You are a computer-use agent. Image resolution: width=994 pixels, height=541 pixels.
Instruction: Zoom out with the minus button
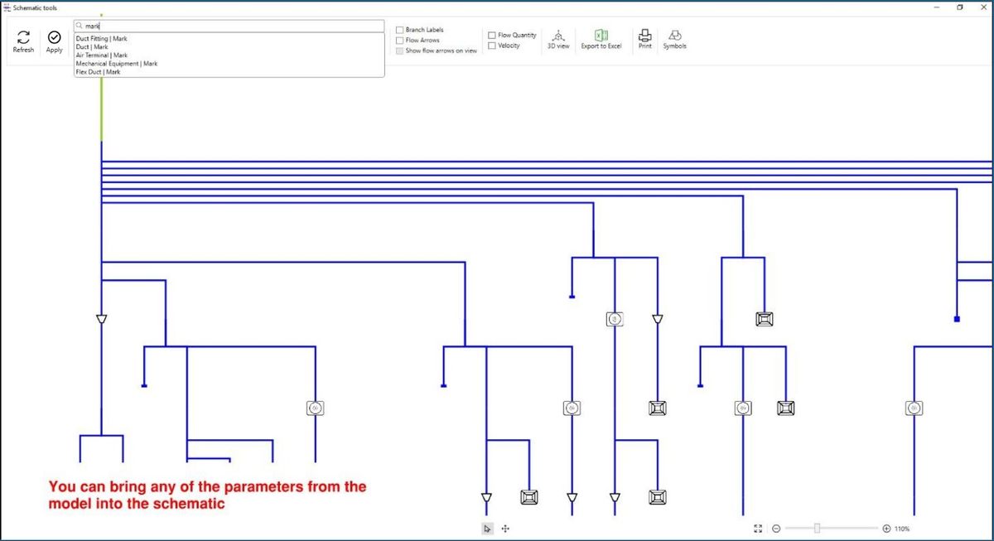(x=776, y=529)
